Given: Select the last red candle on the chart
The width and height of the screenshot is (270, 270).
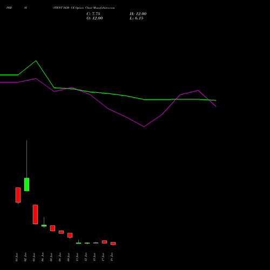Looking at the screenshot, I should pyautogui.click(x=113, y=244).
